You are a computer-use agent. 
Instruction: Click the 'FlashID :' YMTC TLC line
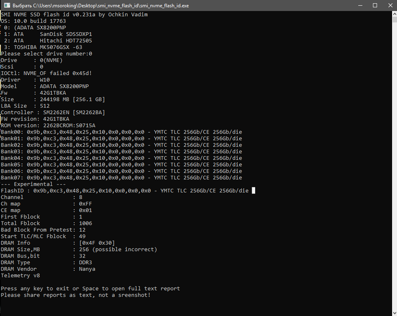[125, 191]
